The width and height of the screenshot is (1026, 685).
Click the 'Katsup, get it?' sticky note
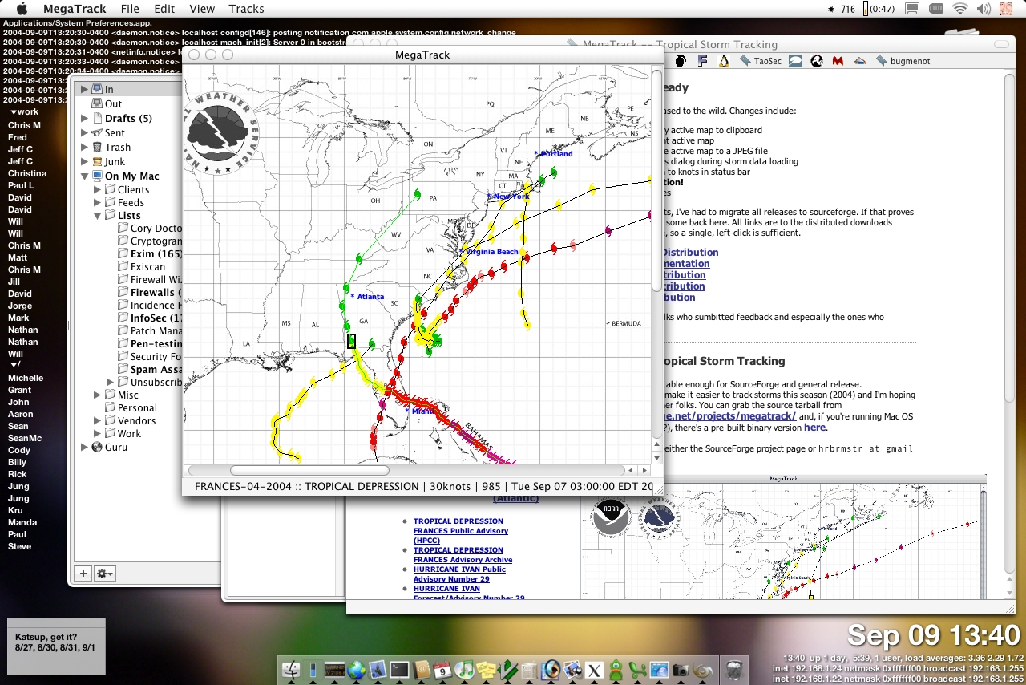coord(56,646)
